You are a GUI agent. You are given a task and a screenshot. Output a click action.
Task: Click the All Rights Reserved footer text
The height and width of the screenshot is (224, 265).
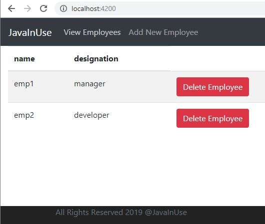(121, 213)
